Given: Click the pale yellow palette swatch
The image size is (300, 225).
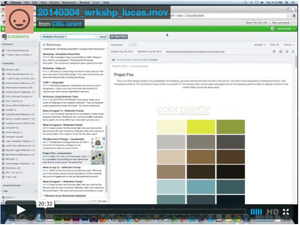Looking at the screenshot, I should [x=171, y=127].
